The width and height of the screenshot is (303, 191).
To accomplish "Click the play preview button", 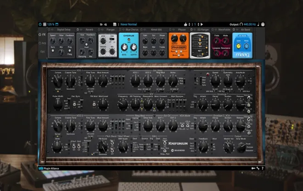I will click(202, 24).
